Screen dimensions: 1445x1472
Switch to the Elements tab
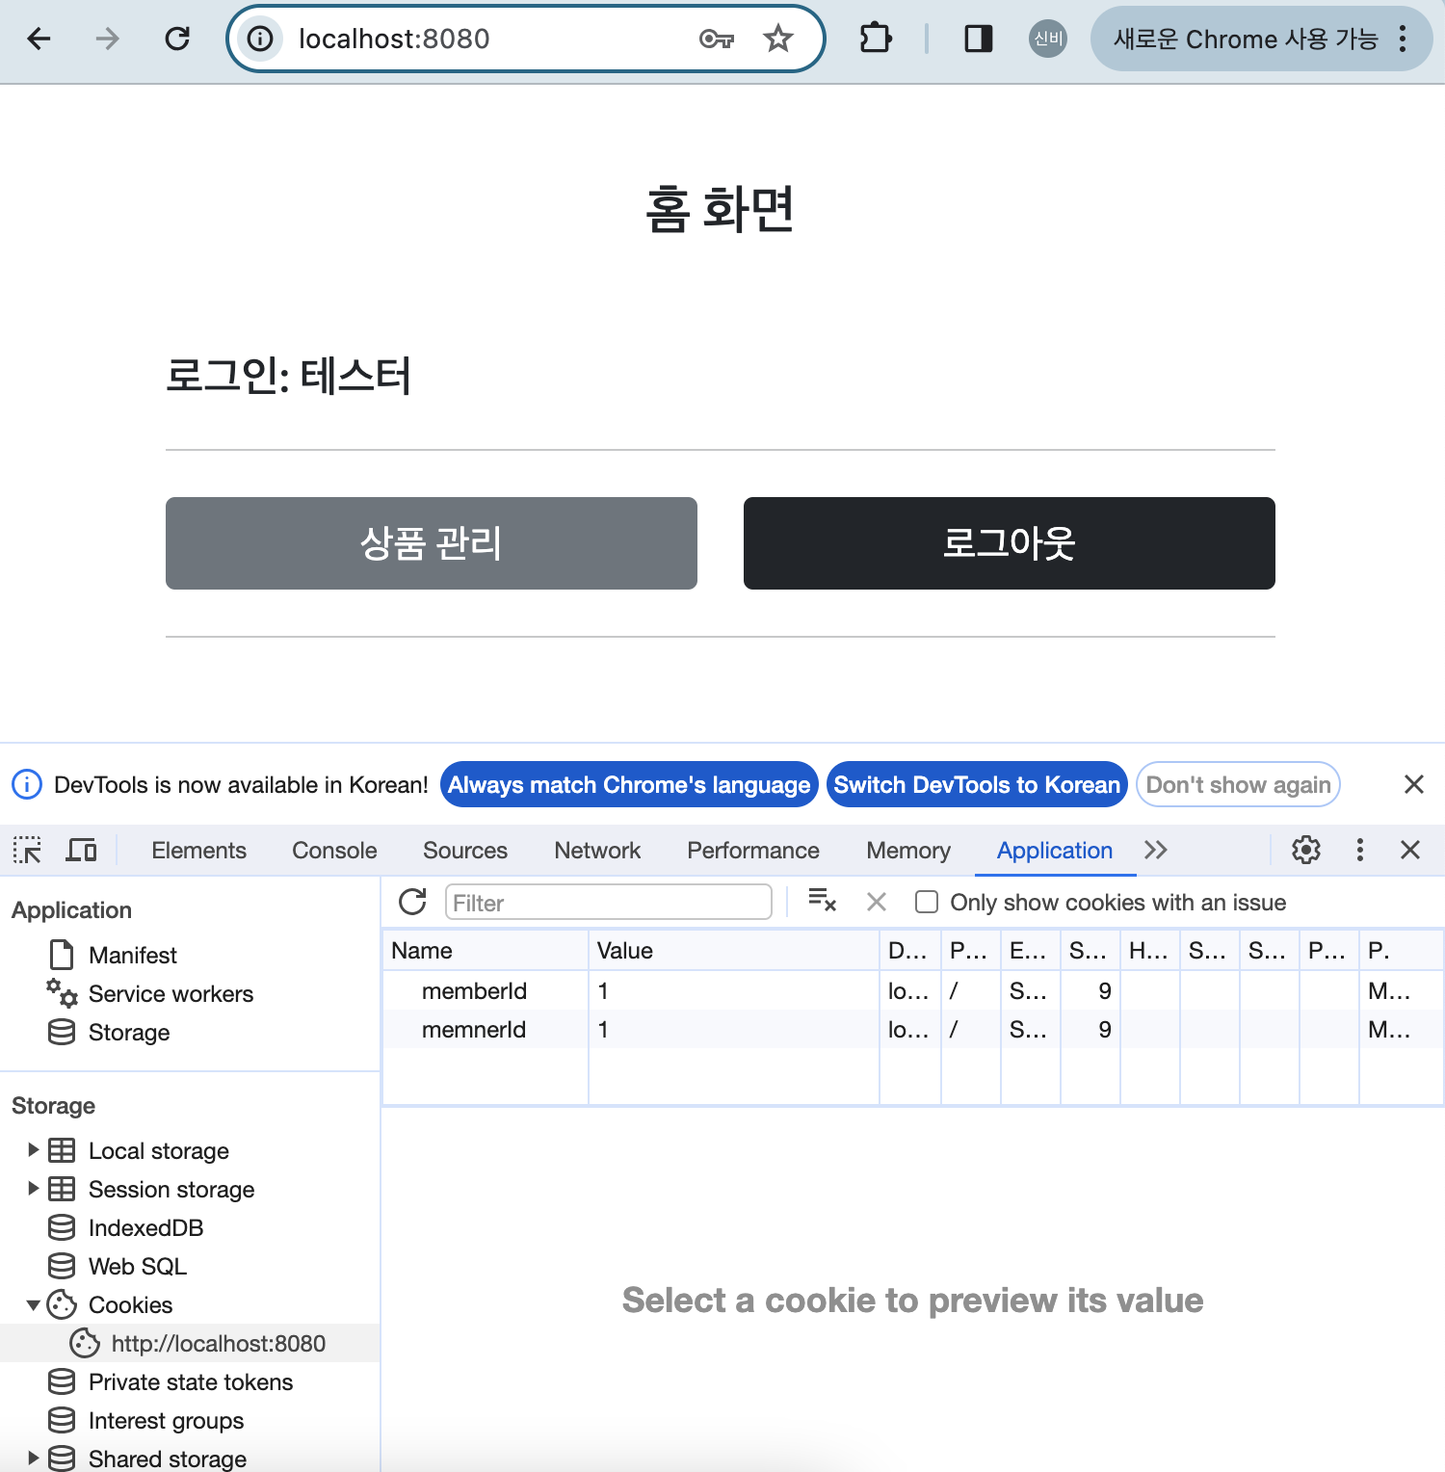(199, 851)
